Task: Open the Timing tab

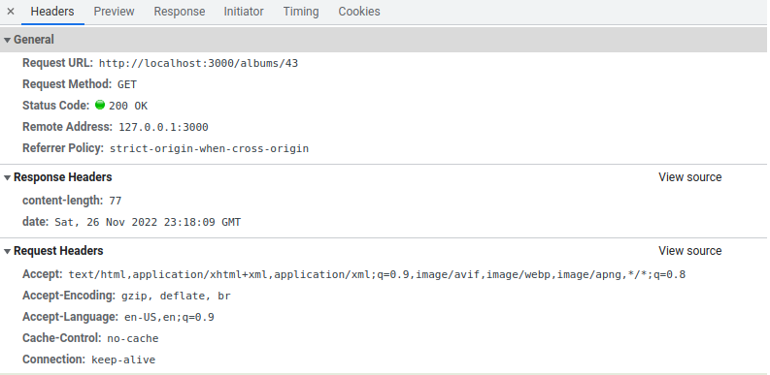Action: point(301,12)
